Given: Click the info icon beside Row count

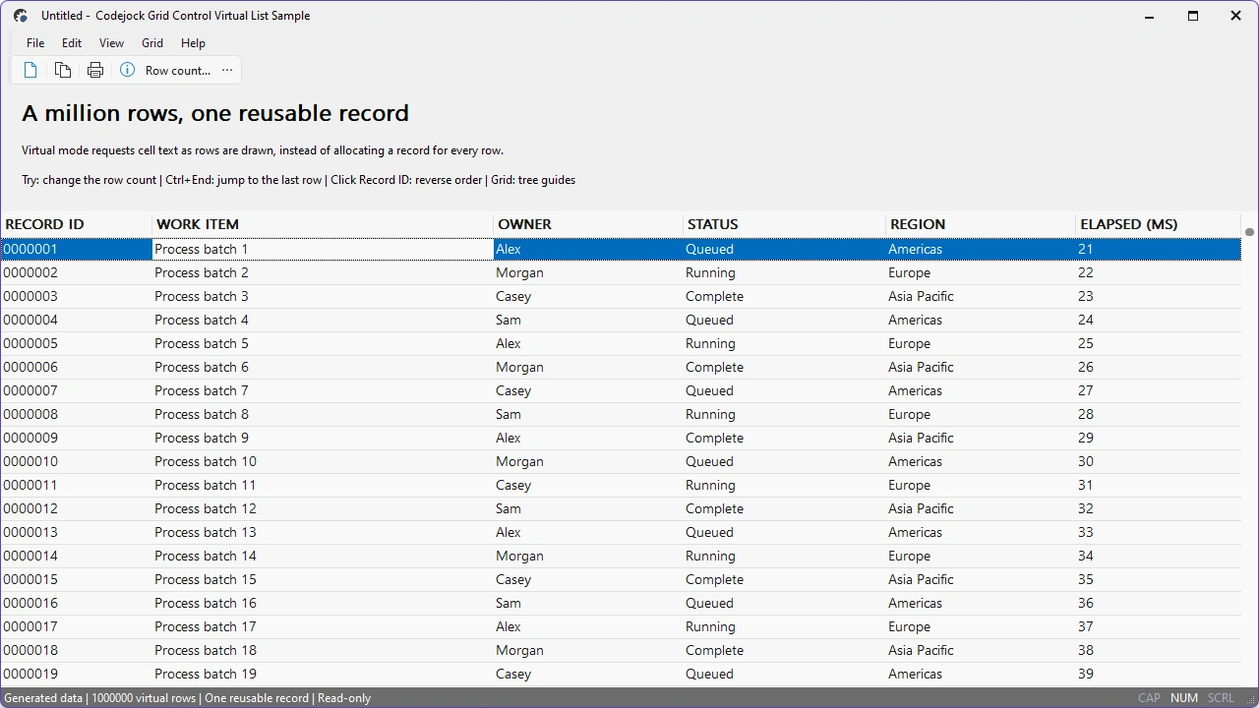Looking at the screenshot, I should pos(127,70).
